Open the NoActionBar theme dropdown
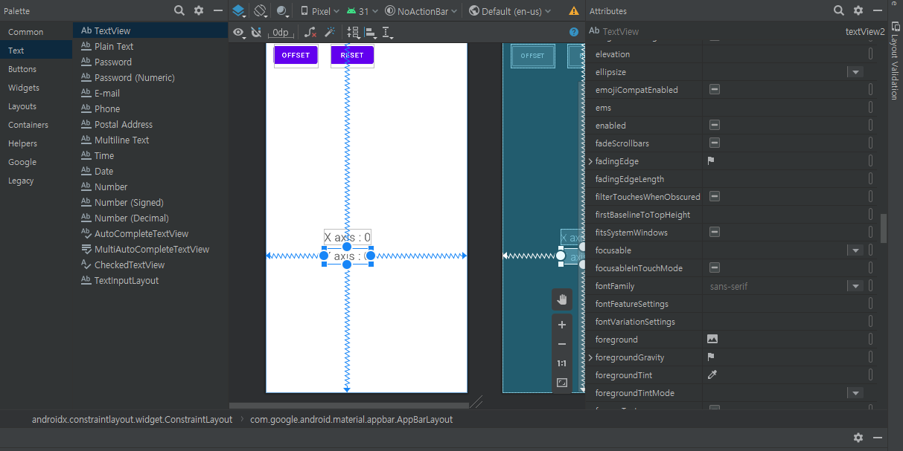The height and width of the screenshot is (451, 903). 421,11
